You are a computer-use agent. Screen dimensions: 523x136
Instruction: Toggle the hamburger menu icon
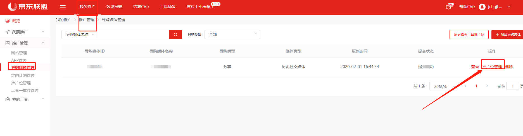tap(63, 7)
